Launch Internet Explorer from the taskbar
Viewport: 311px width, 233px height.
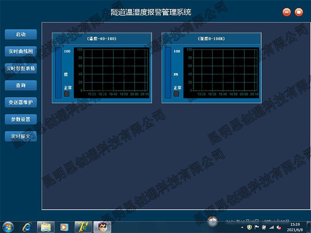28,226
